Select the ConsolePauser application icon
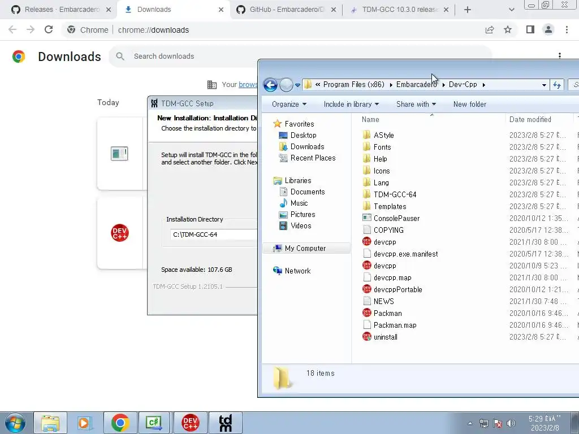579x434 pixels. point(366,218)
